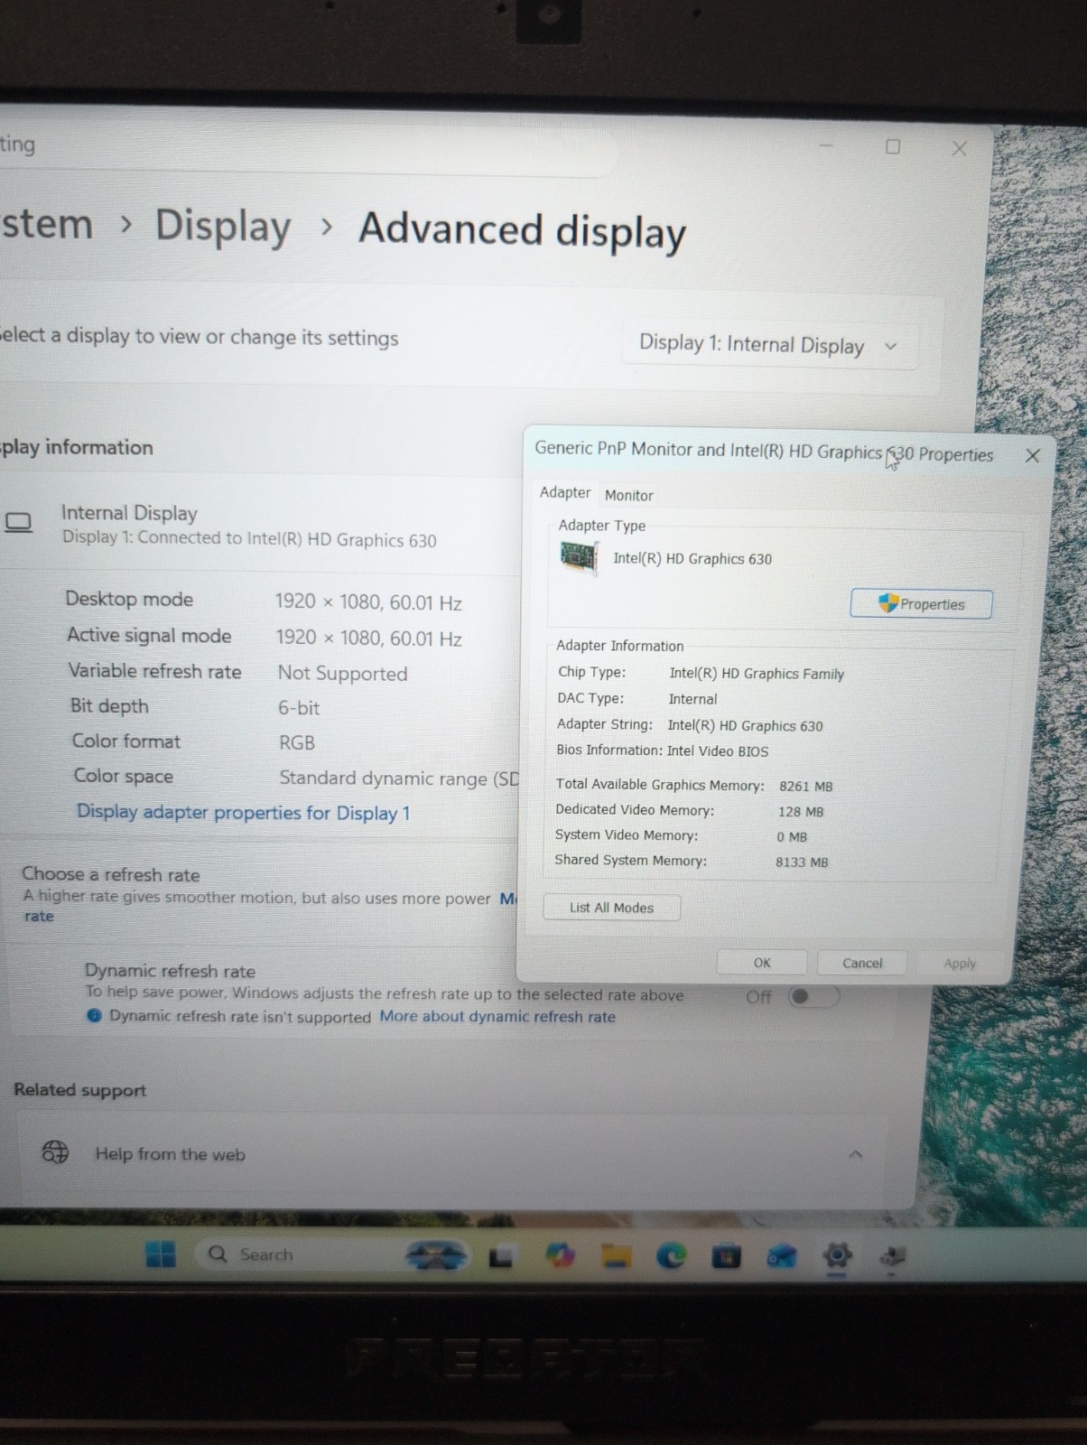
Task: Click the Internal Display monitor icon
Action: pyautogui.click(x=19, y=523)
